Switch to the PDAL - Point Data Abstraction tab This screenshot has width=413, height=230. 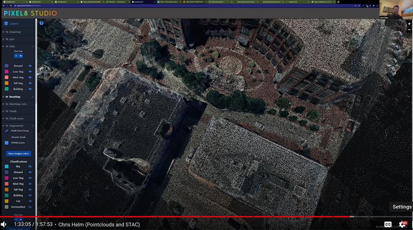pos(169,2)
